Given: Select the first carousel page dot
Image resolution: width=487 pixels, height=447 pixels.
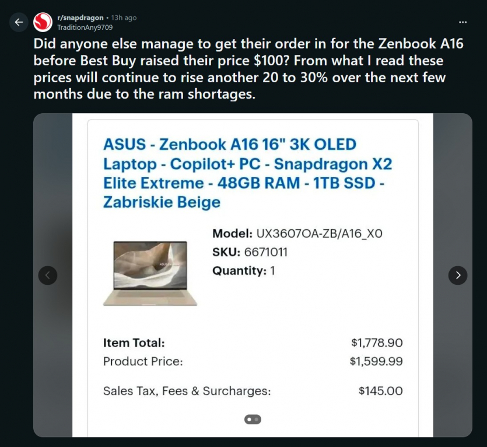Looking at the screenshot, I should coord(248,419).
